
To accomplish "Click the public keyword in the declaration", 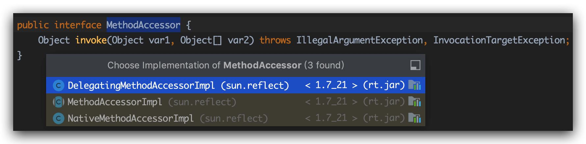I will (x=33, y=25).
